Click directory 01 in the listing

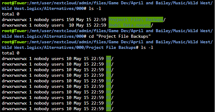click(109, 64)
